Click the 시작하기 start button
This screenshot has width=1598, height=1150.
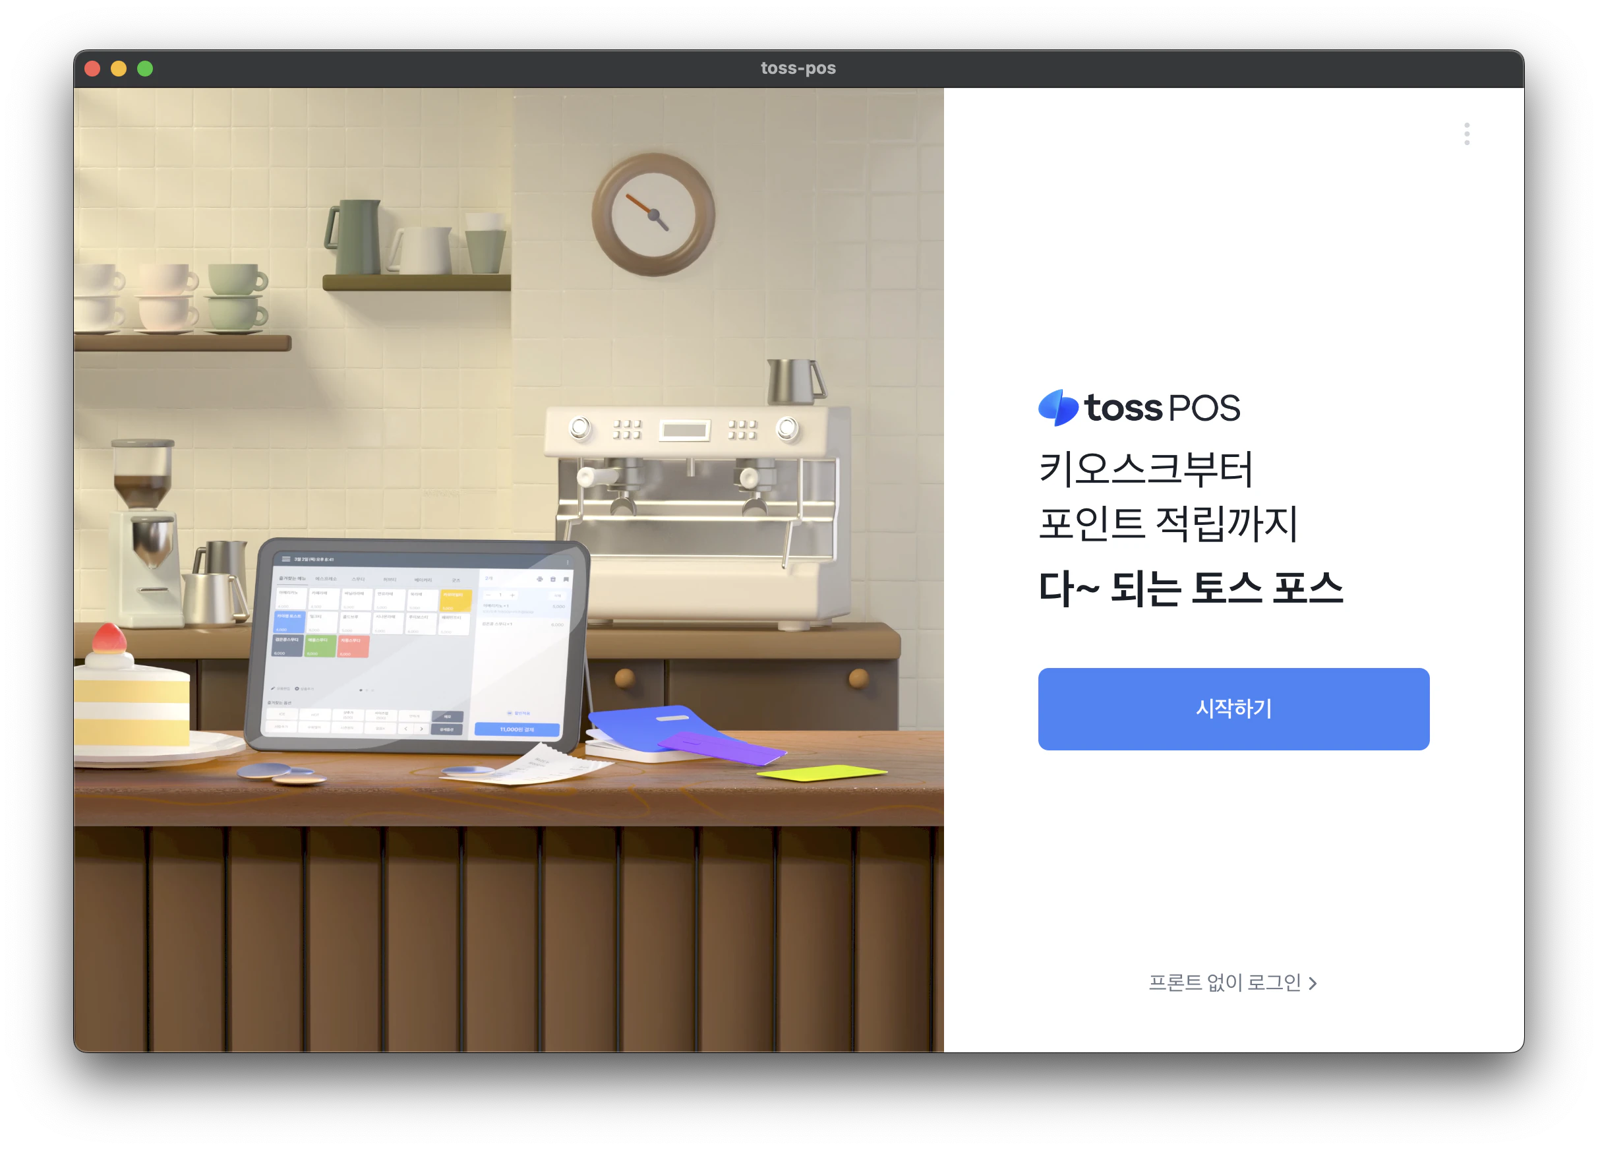tap(1233, 709)
